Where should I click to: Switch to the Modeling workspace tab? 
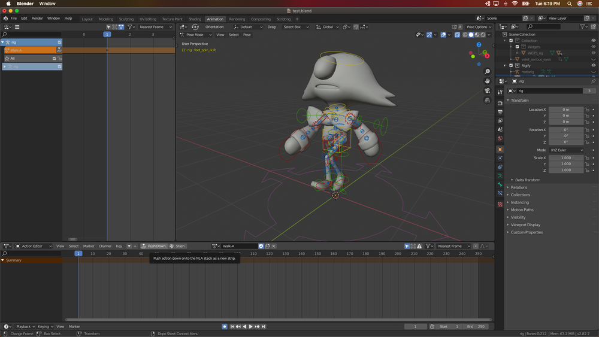click(106, 19)
